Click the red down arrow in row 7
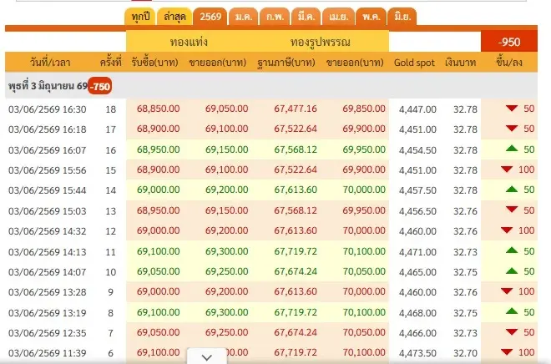This screenshot has width=551, height=364. click(512, 331)
